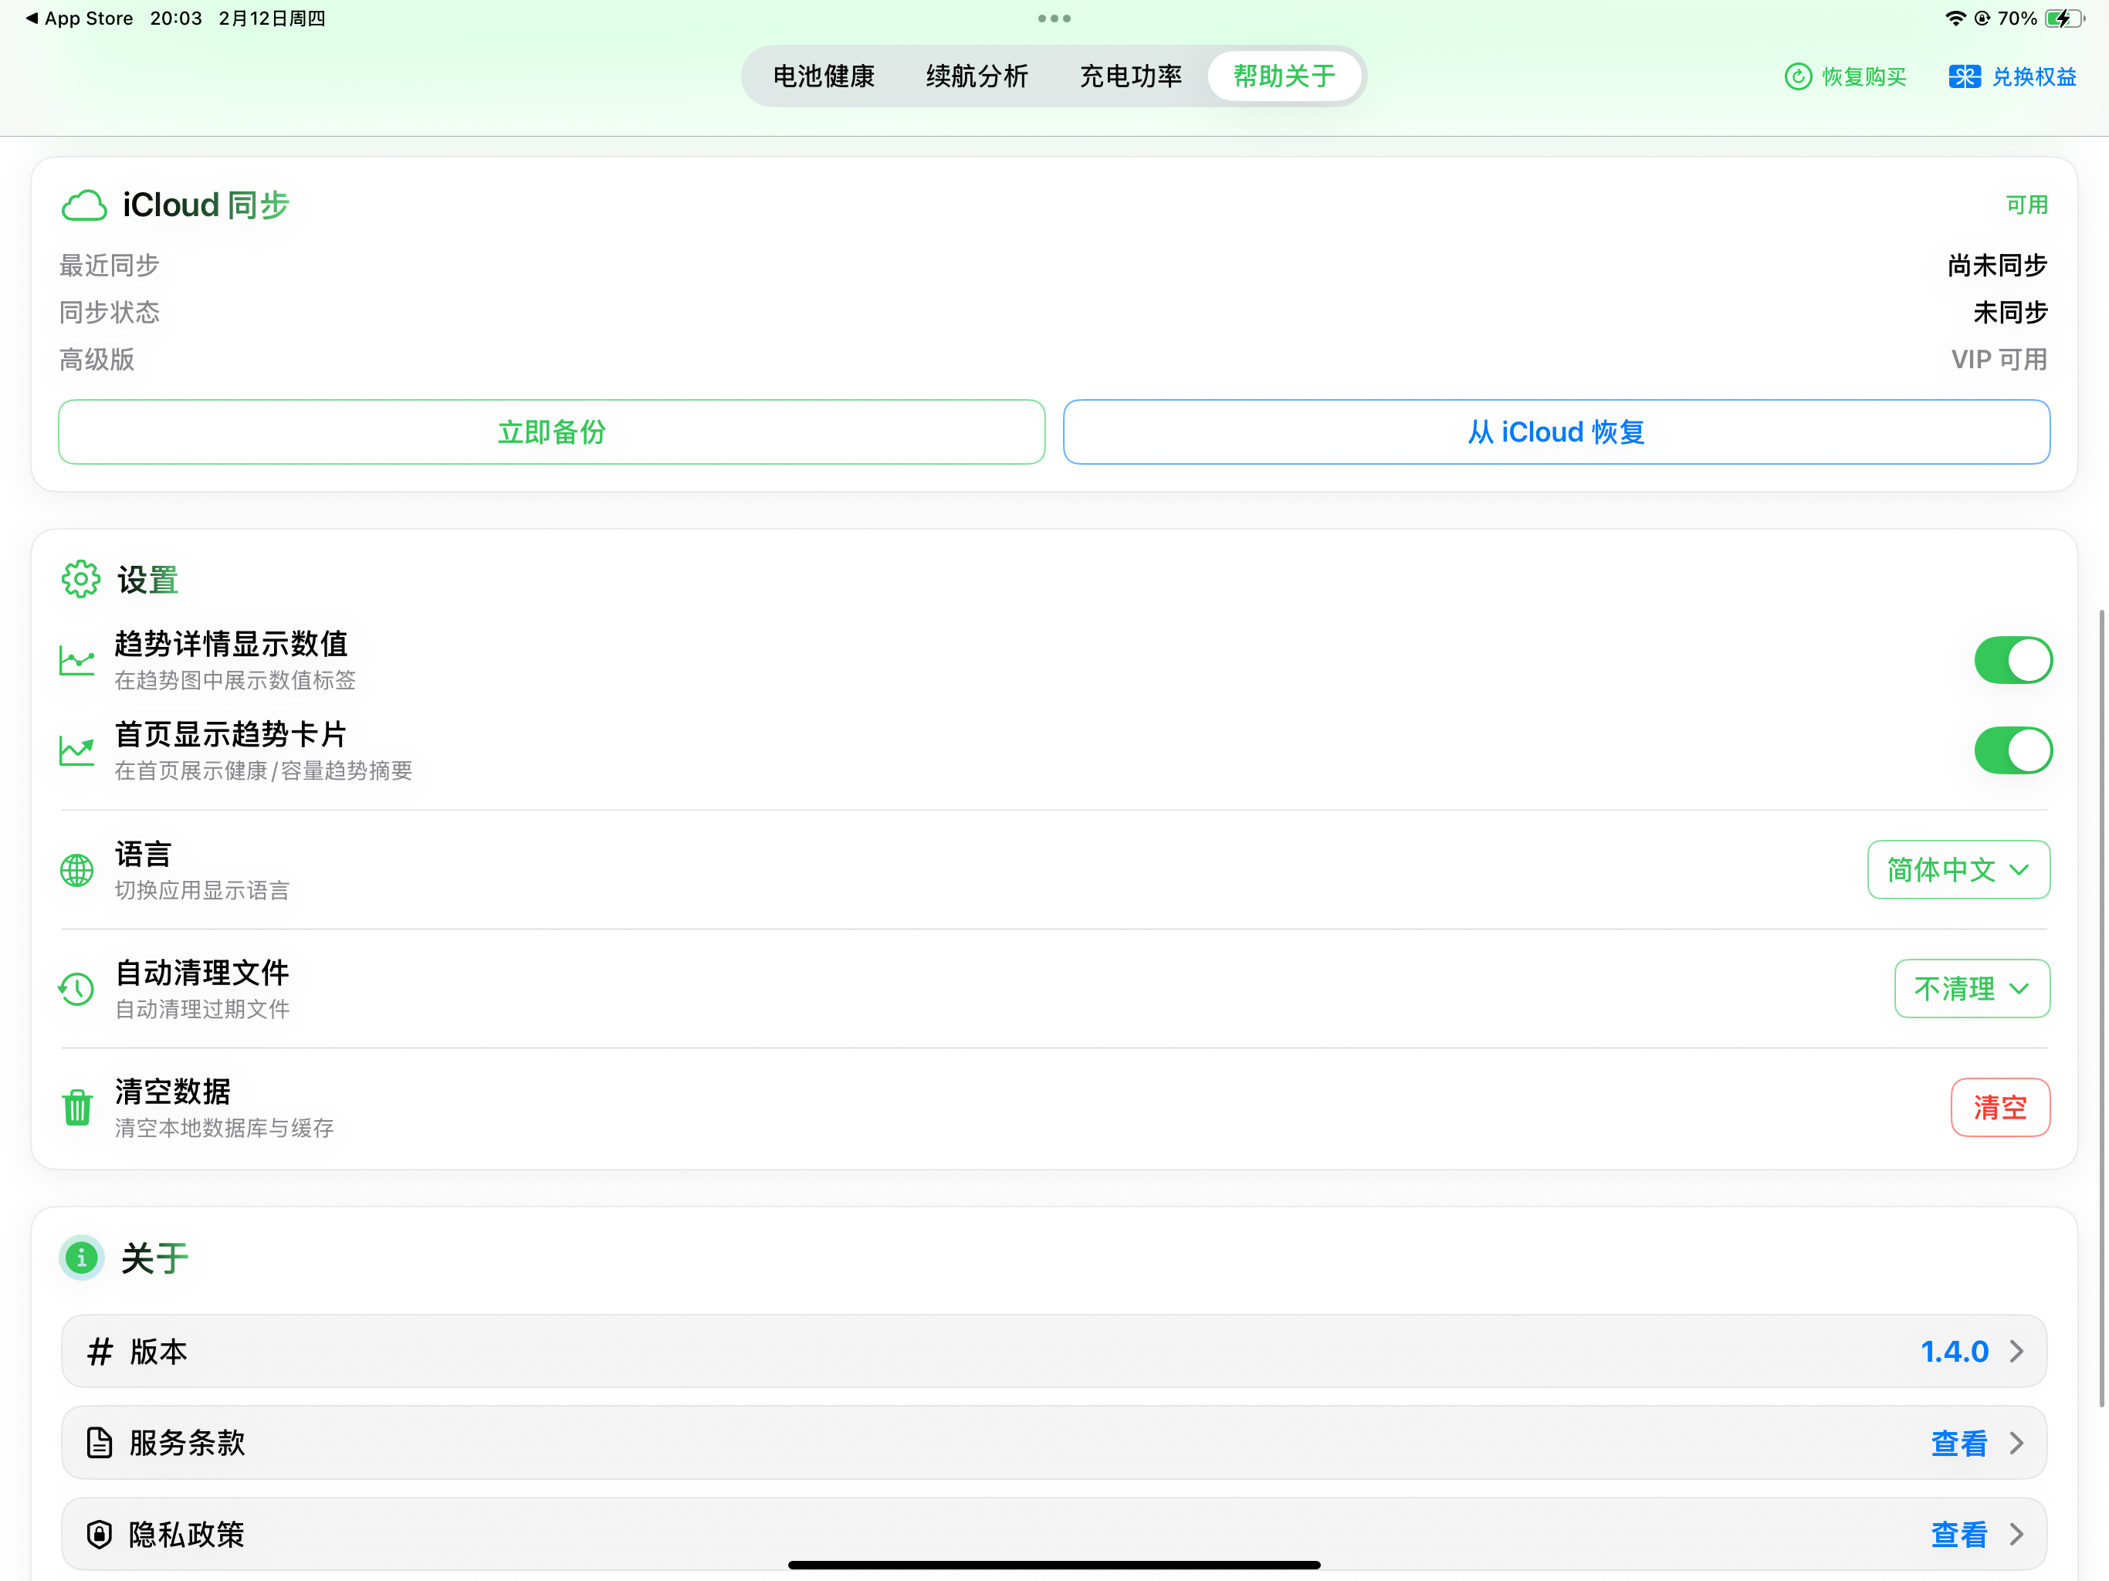Tap the Wi-Fi status icon
The height and width of the screenshot is (1581, 2109).
coord(1955,18)
